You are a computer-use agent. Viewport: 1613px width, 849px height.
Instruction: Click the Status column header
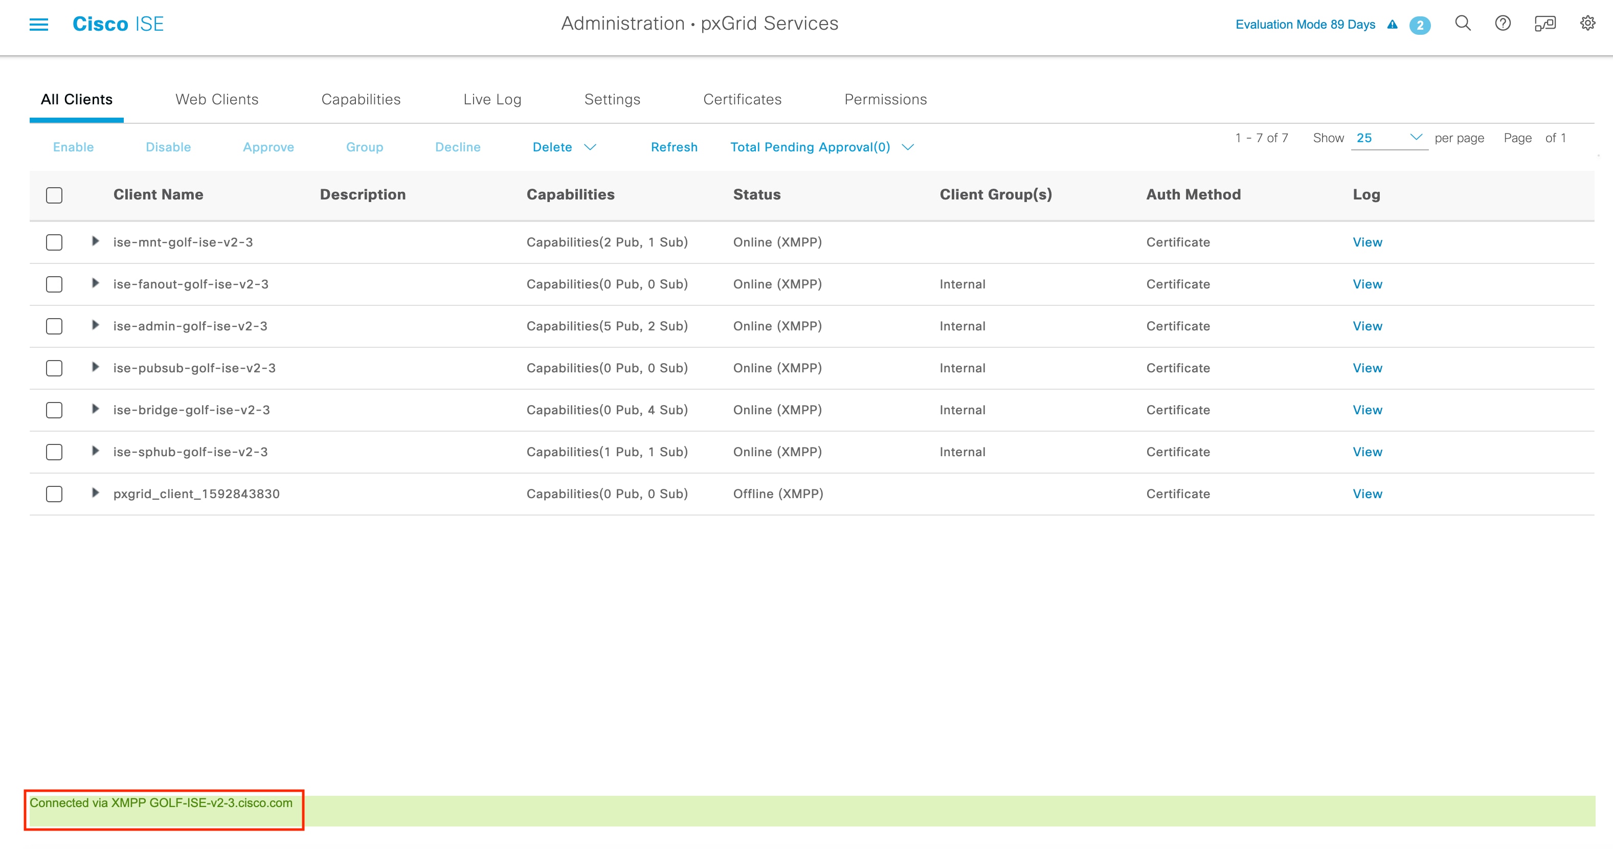click(756, 195)
